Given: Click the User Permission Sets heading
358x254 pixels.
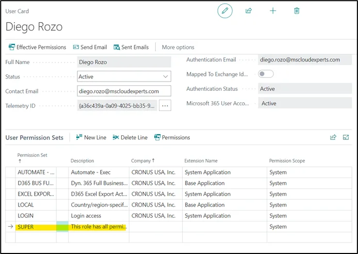Looking at the screenshot, I should pos(34,137).
